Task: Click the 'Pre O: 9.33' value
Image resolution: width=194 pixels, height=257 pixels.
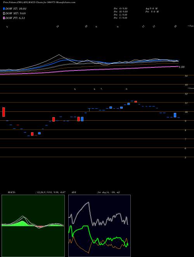Action: coord(121,9)
